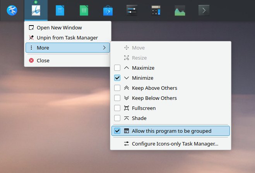
Task: Click the Keep Below Others double-chevron icon
Action: click(x=127, y=98)
